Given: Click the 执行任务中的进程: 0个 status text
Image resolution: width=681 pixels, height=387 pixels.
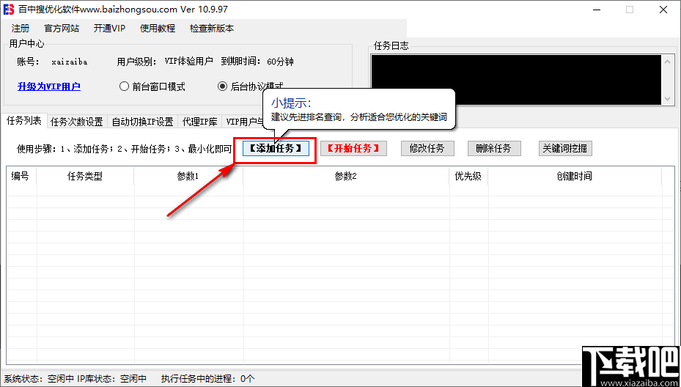Looking at the screenshot, I should point(208,379).
